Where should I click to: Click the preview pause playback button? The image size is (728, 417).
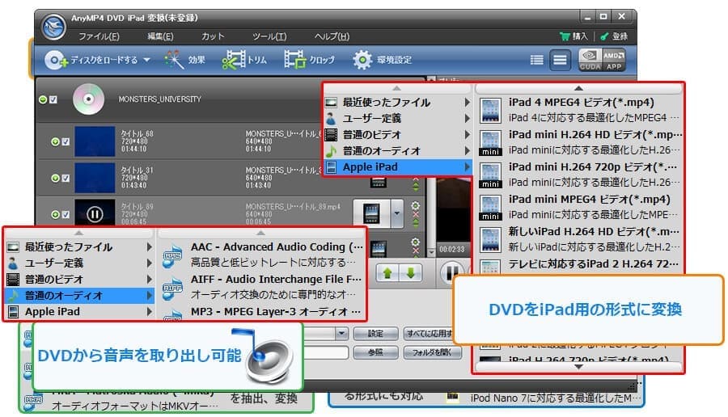tap(451, 272)
